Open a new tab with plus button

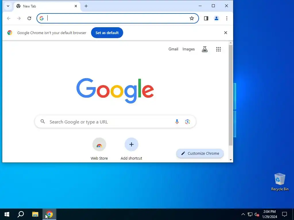coord(86,6)
